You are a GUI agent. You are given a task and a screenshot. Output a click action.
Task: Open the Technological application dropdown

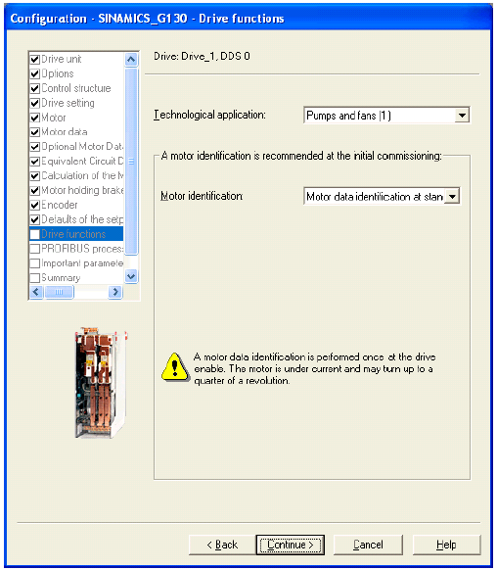[x=462, y=116]
